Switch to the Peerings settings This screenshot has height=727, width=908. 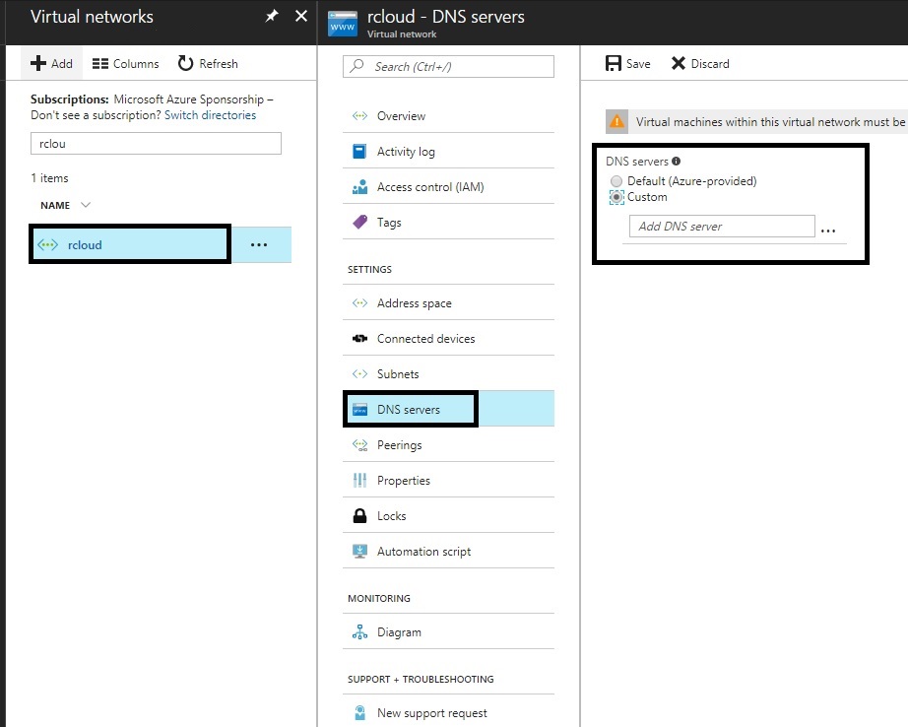(x=399, y=444)
